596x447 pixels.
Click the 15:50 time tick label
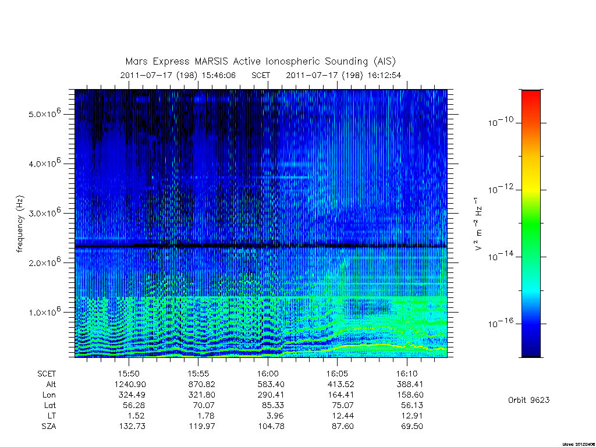tap(129, 374)
